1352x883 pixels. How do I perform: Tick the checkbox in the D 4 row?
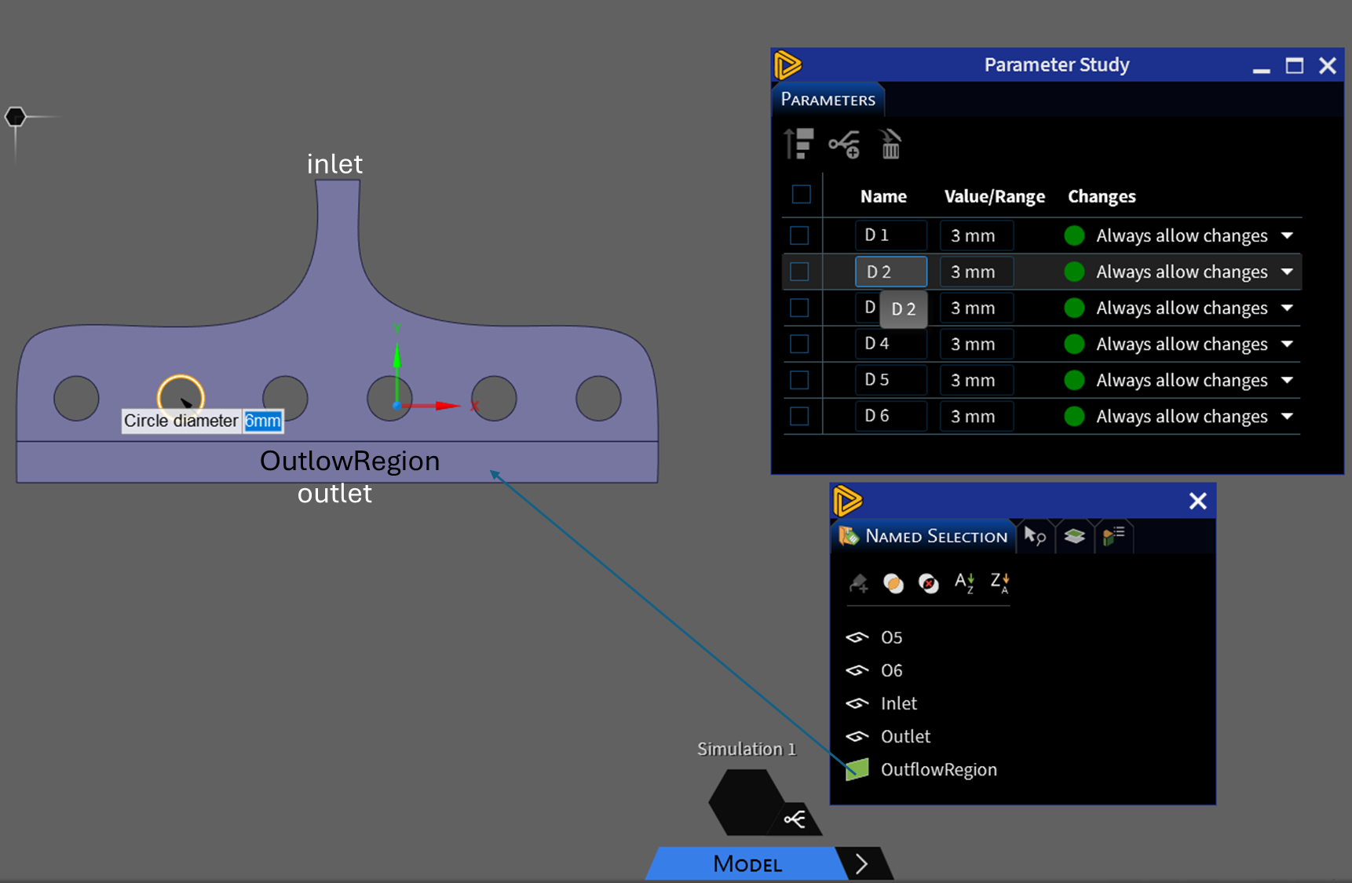click(799, 344)
